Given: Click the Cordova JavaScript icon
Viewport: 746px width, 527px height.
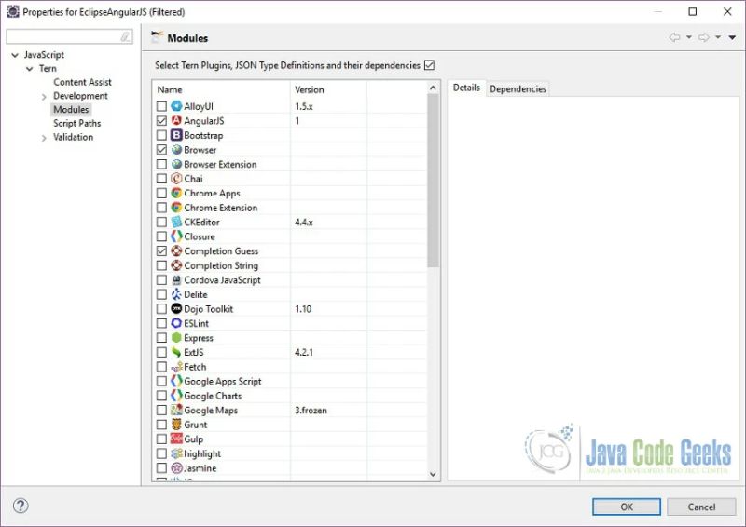Looking at the screenshot, I should (x=176, y=280).
